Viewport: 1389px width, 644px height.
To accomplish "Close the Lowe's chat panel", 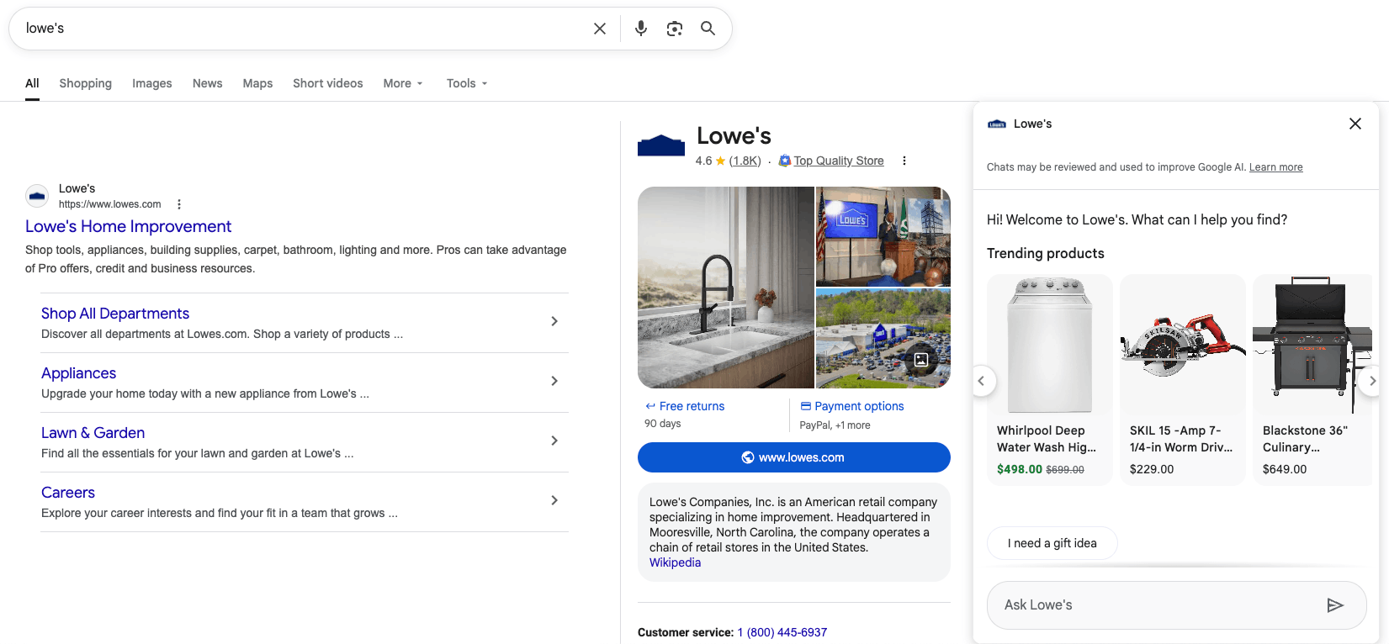I will pos(1355,124).
